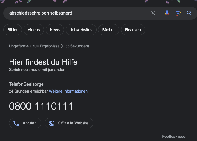Switch to the Bilder results tab
Screen dimensions: 197x141
click(13, 30)
